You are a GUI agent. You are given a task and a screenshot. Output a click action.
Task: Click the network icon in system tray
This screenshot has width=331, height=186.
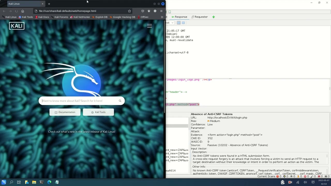tap(298, 182)
